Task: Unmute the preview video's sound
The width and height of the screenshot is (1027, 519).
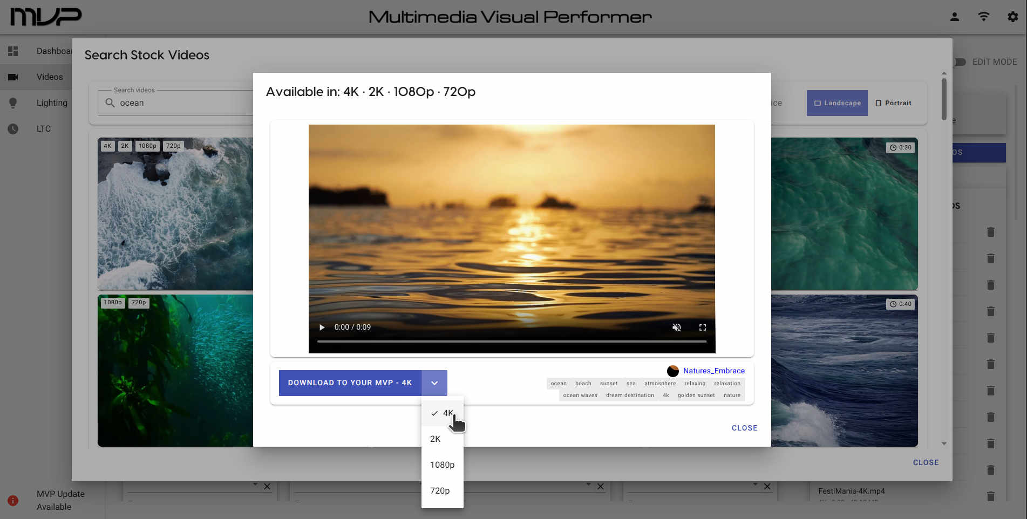Action: click(x=677, y=327)
